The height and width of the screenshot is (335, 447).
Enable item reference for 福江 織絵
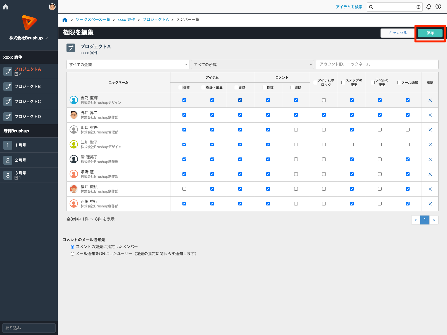click(x=184, y=189)
